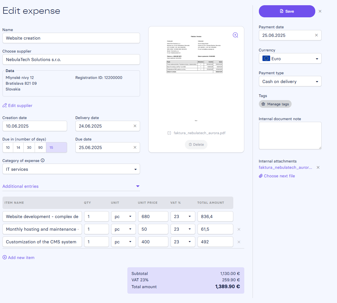
Task: Clear the Due date value
Action: [135, 147]
